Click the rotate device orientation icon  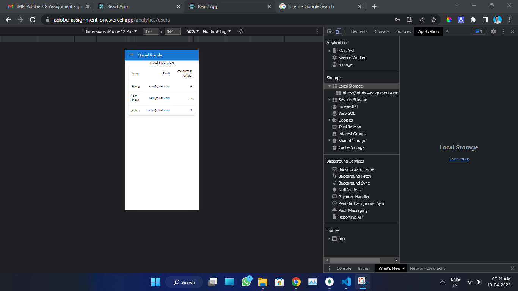click(241, 31)
